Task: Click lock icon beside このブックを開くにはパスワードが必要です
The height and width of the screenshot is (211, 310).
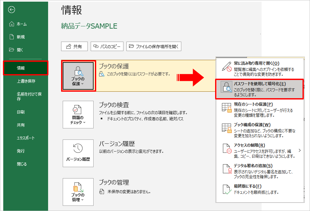Action: tap(102, 74)
